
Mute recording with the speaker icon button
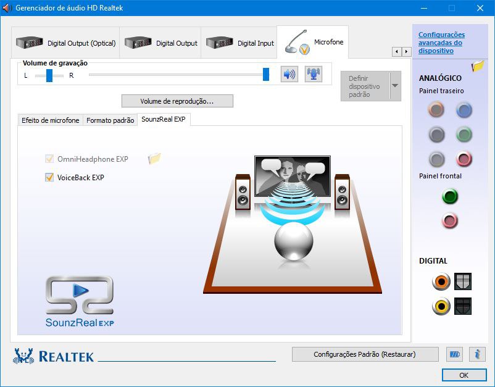[x=289, y=74]
